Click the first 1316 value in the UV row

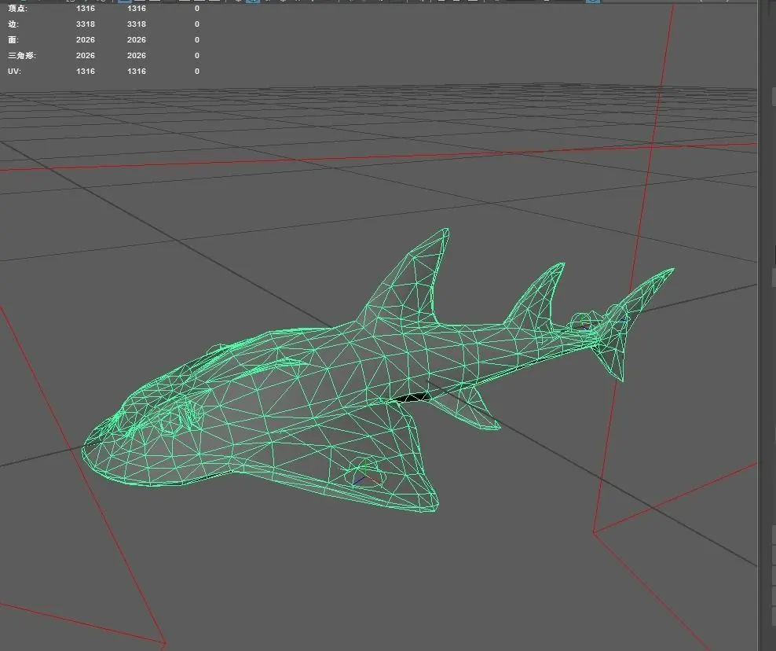[x=86, y=72]
